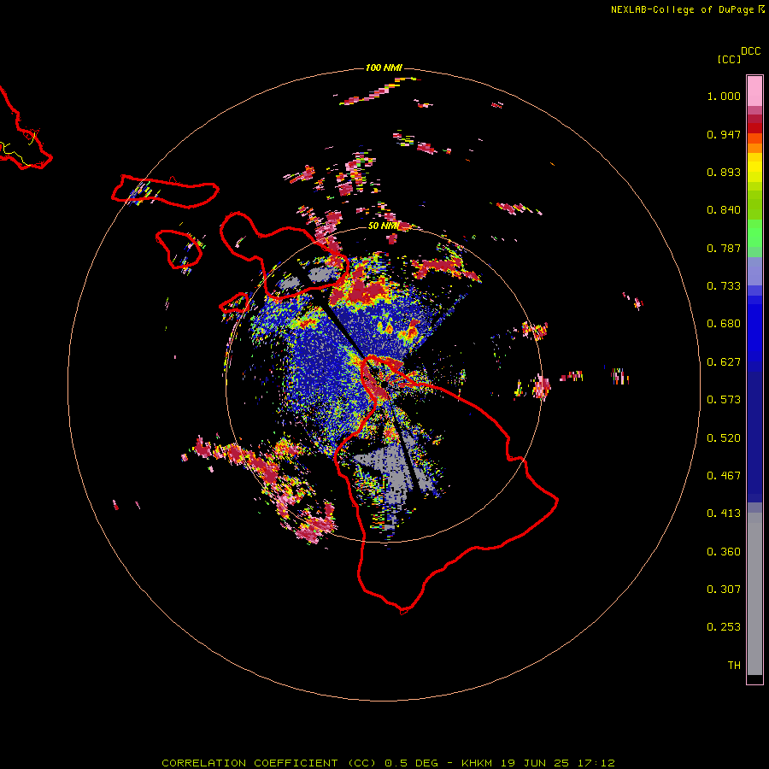Click the 50 NMI range ring label
The height and width of the screenshot is (769, 769).
383,226
